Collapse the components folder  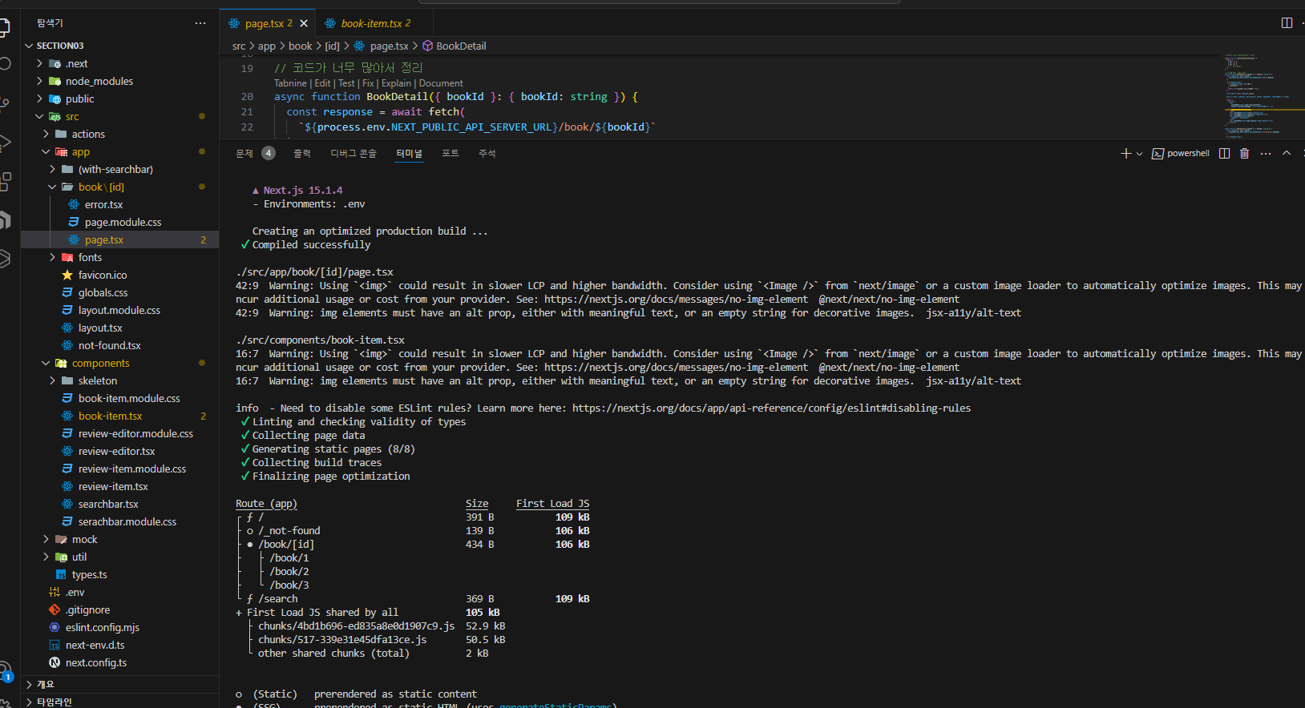[x=119, y=363]
